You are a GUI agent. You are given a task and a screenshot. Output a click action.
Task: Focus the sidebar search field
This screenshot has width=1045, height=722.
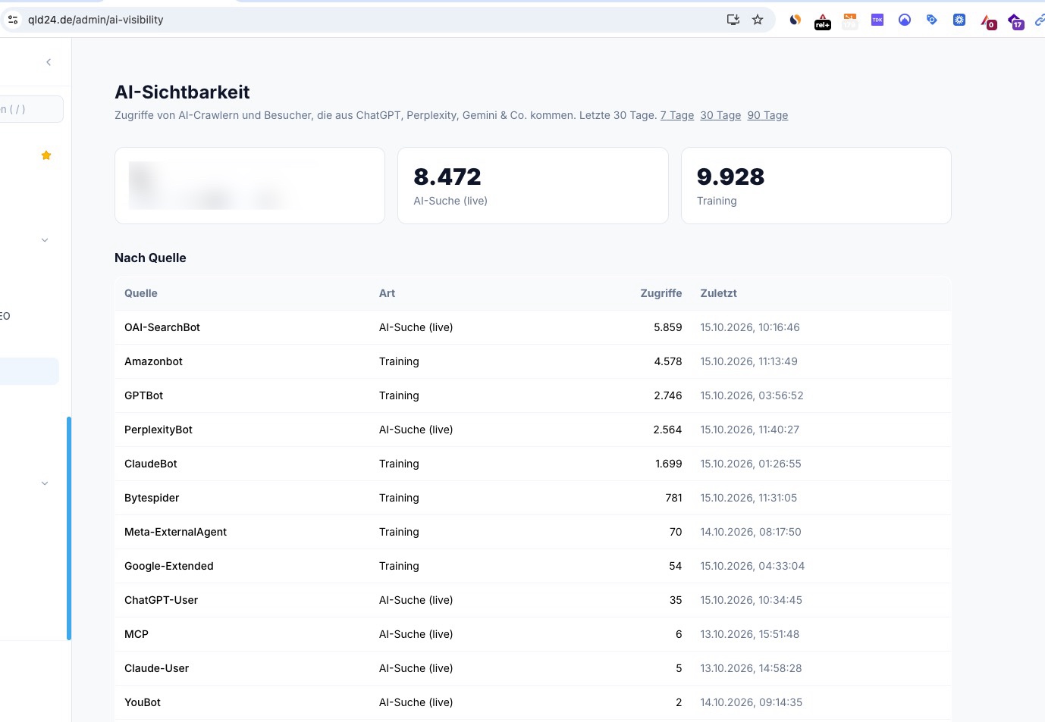pos(31,109)
